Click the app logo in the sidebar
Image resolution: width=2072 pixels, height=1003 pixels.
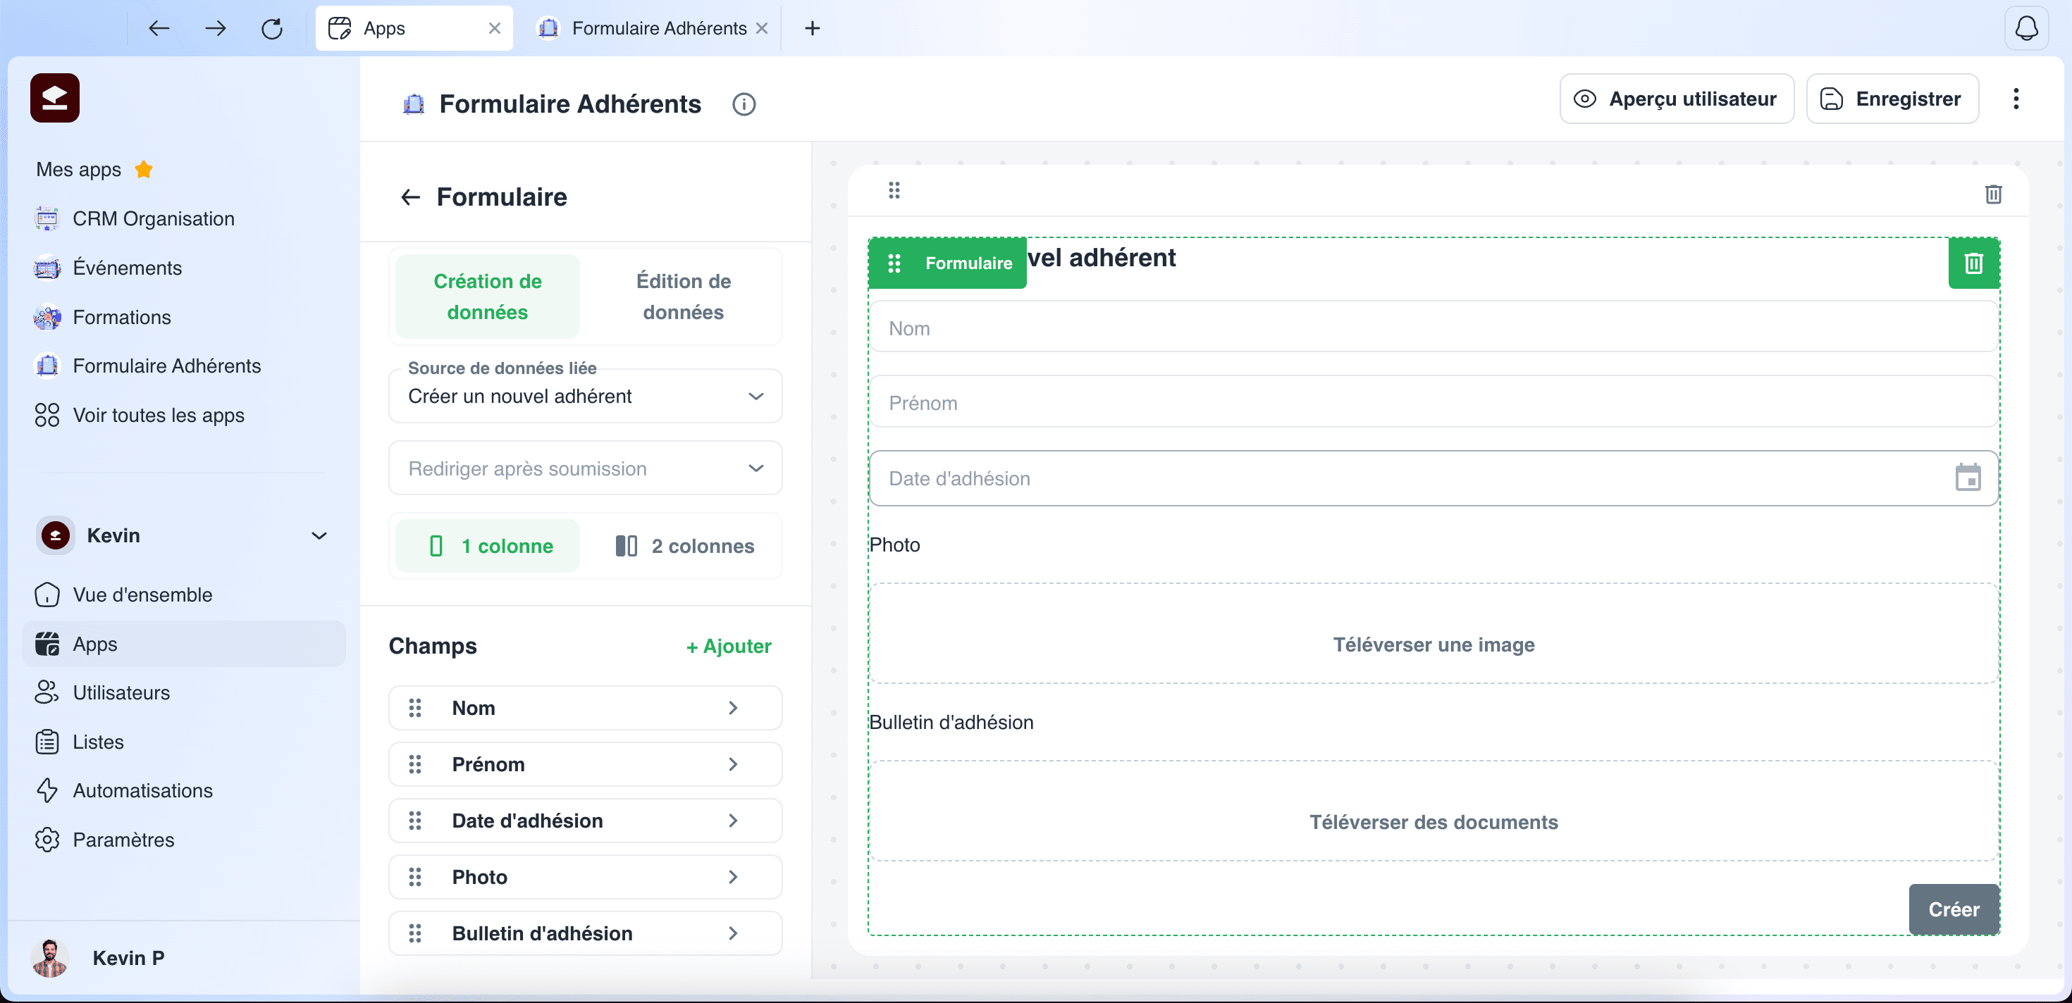55,98
